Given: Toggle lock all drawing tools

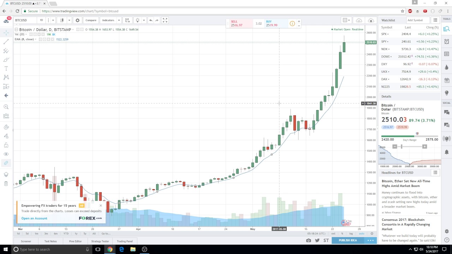Looking at the screenshot, I should tap(6, 145).
